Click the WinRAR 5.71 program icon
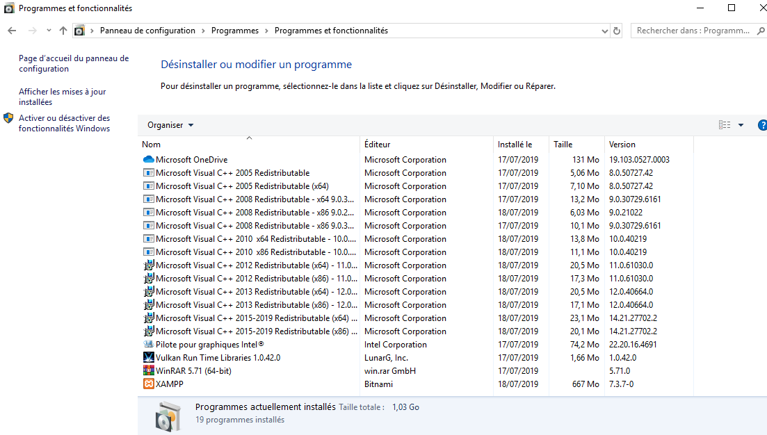 [x=149, y=370]
